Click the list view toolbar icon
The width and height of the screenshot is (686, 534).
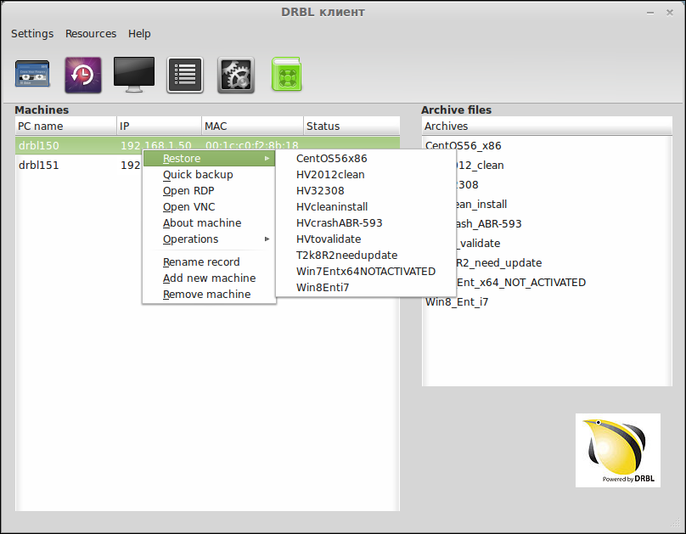point(185,75)
